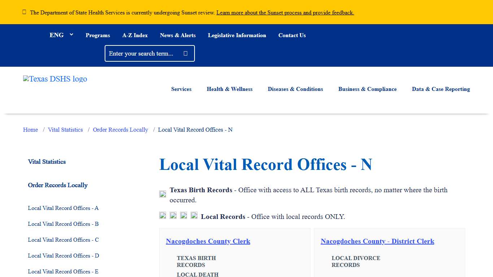
Task: Expand the Health & Wellness navigation menu
Action: [230, 89]
